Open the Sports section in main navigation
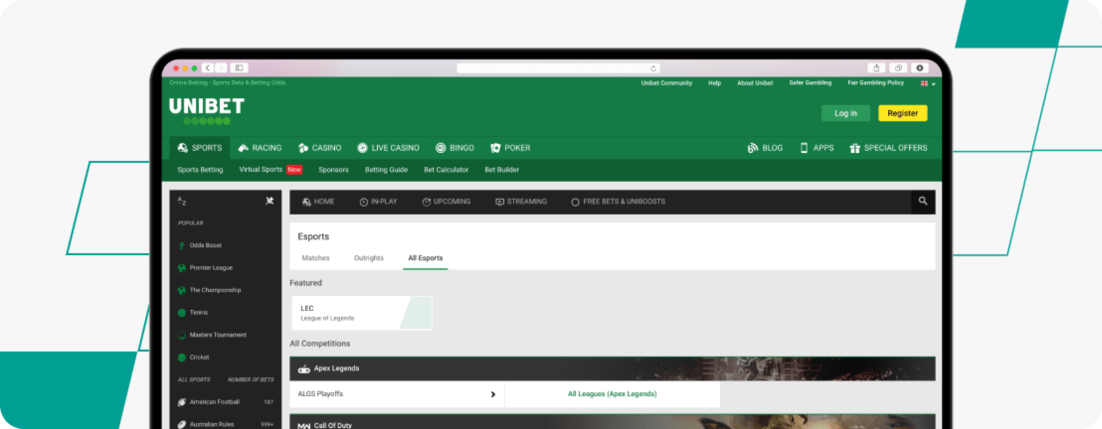 pyautogui.click(x=200, y=148)
